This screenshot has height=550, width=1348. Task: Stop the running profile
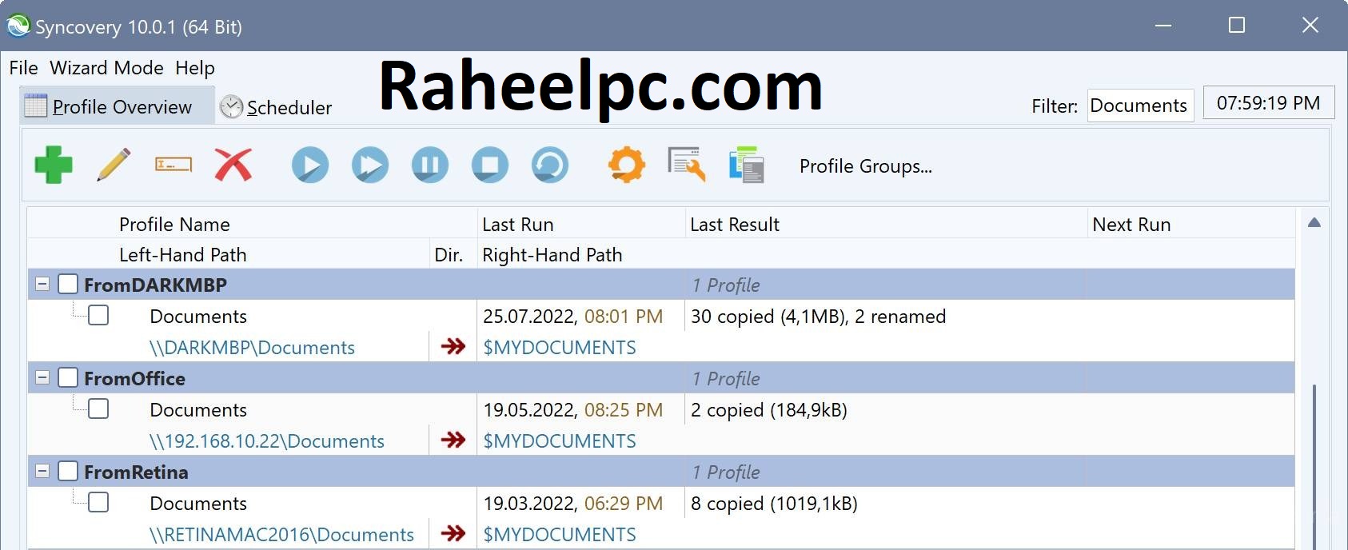[490, 165]
